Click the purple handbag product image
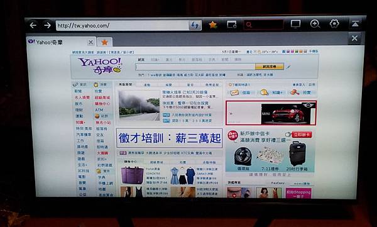Image resolution: width=377 pixels, height=227 pixels. pos(132,175)
